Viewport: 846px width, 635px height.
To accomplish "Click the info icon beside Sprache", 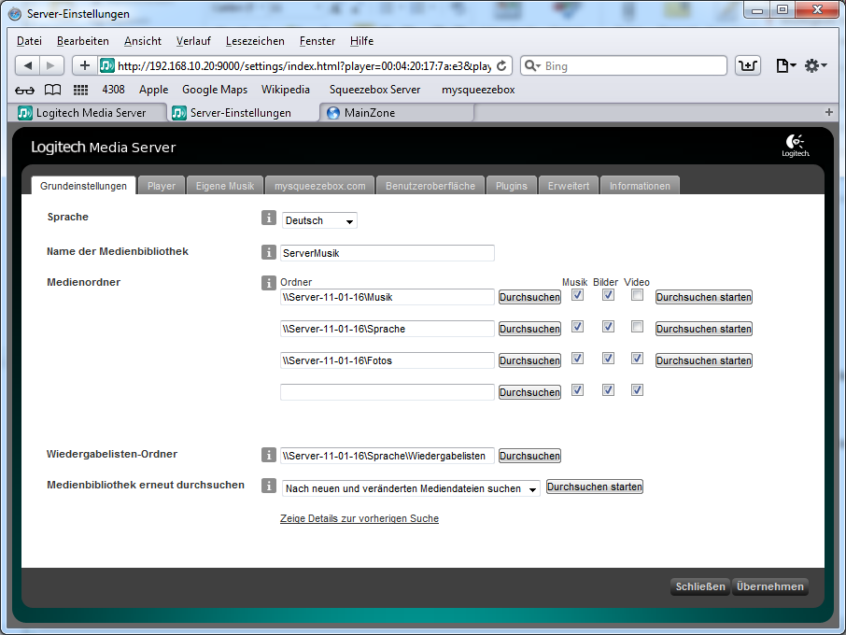I will (268, 219).
